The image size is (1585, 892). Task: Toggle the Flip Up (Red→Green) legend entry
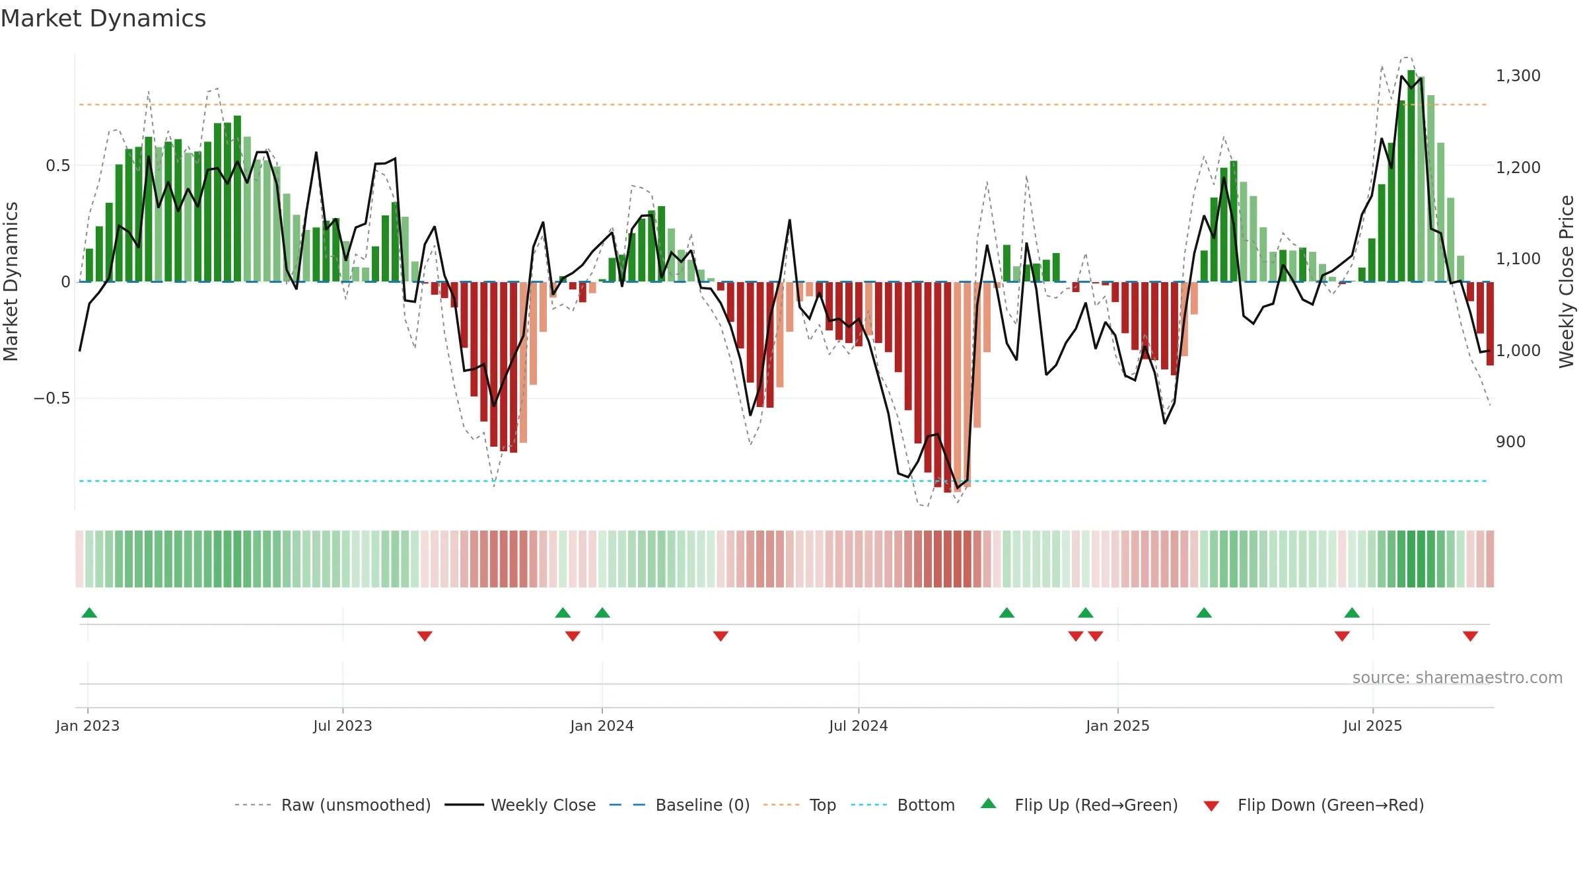(1079, 805)
